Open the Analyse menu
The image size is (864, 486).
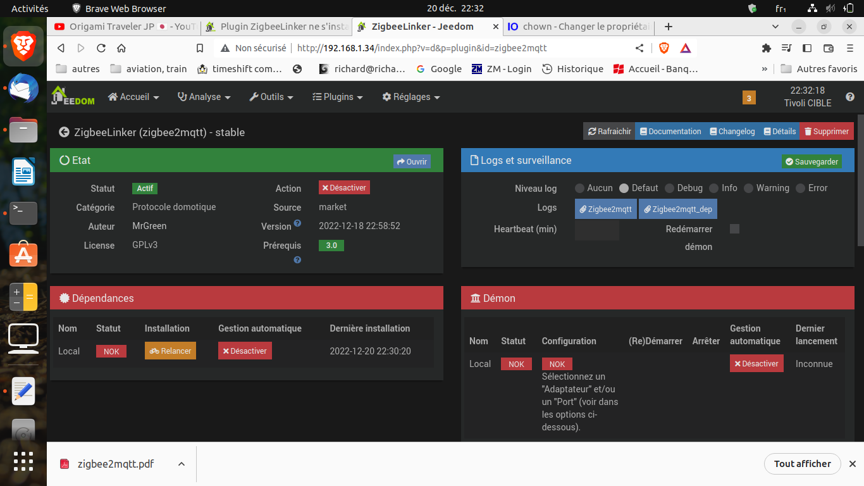pos(204,97)
